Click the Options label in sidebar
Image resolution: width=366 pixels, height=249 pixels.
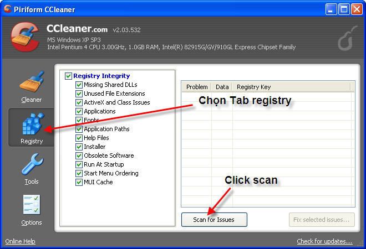click(x=32, y=222)
